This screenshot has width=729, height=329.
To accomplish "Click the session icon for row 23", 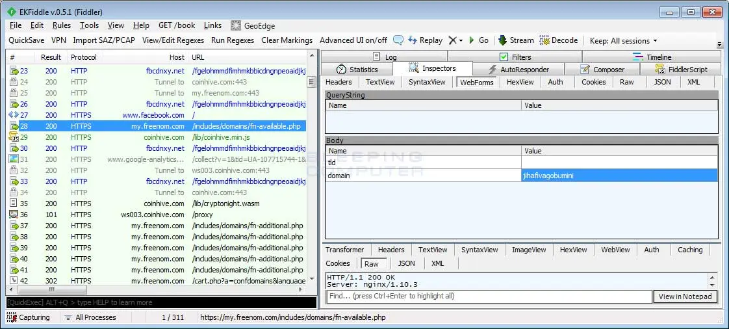I will (x=14, y=71).
